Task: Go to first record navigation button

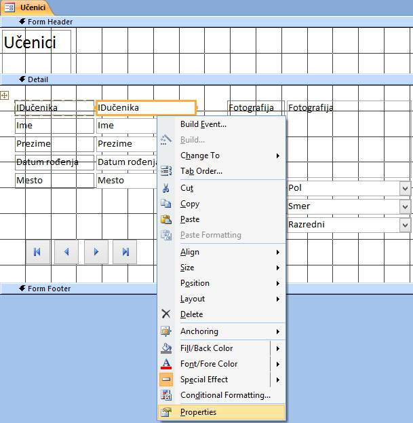Action: point(37,252)
